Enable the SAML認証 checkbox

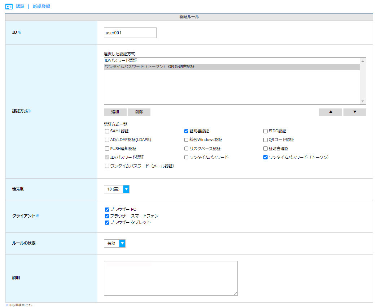(x=107, y=131)
